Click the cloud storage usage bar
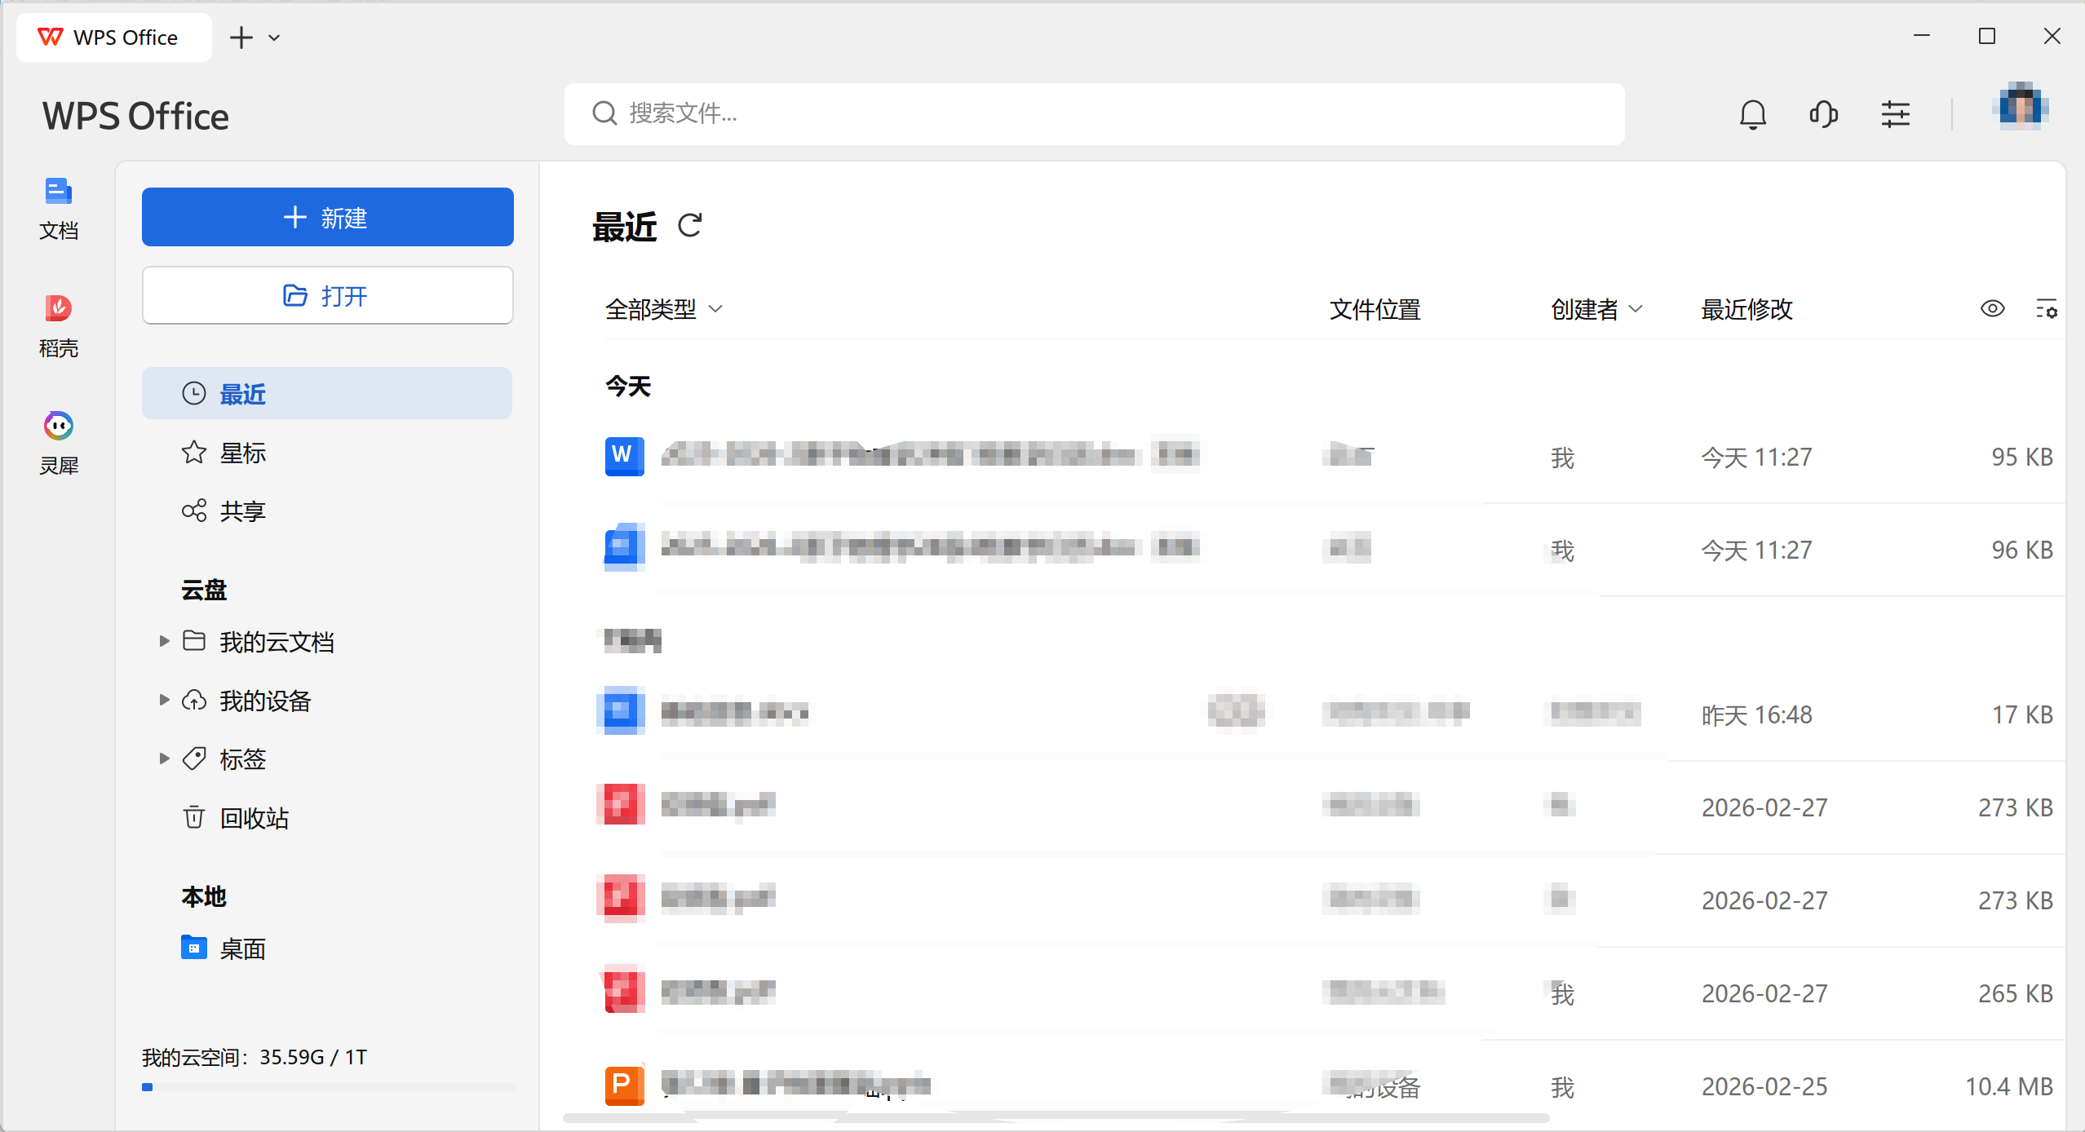The image size is (2085, 1132). 329,1086
